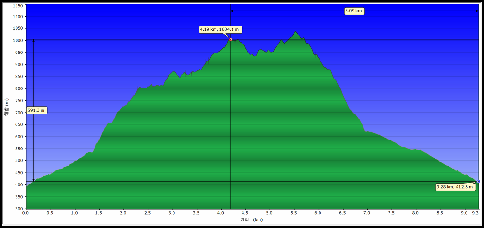Select the 9.28 km, 412.8 m label

click(x=456, y=187)
